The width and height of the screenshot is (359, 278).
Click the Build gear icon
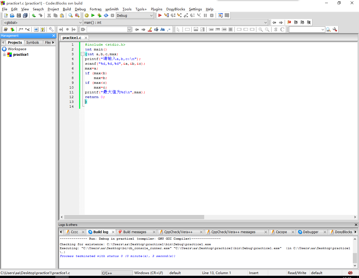coord(87,15)
